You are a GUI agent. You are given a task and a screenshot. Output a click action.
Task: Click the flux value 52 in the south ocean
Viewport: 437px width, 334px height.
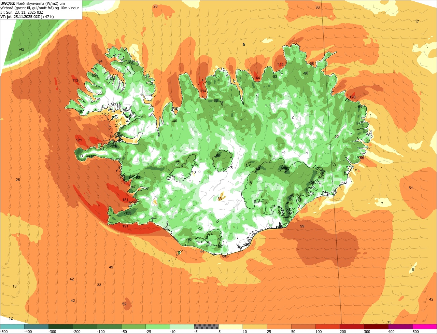click(124, 304)
